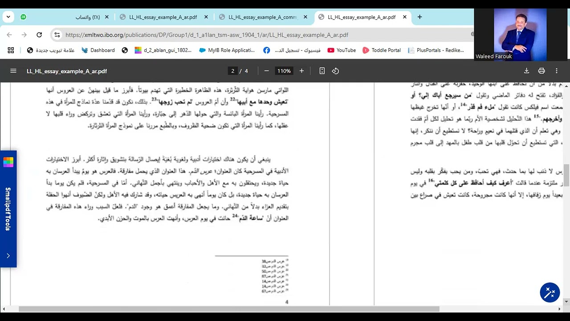The image size is (570, 321).
Task: Zoom out the PDF document
Action: click(x=266, y=71)
